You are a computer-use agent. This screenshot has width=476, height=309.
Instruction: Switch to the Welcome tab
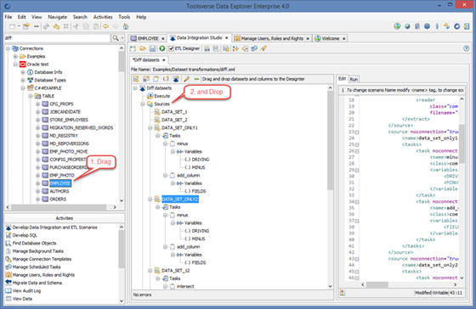[x=330, y=38]
